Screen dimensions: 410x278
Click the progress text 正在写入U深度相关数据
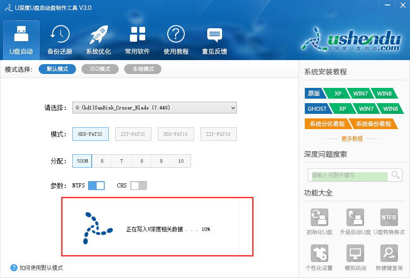[155, 229]
